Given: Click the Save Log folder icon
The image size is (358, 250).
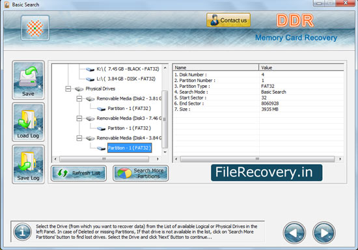Looking at the screenshot, I should pyautogui.click(x=28, y=164).
